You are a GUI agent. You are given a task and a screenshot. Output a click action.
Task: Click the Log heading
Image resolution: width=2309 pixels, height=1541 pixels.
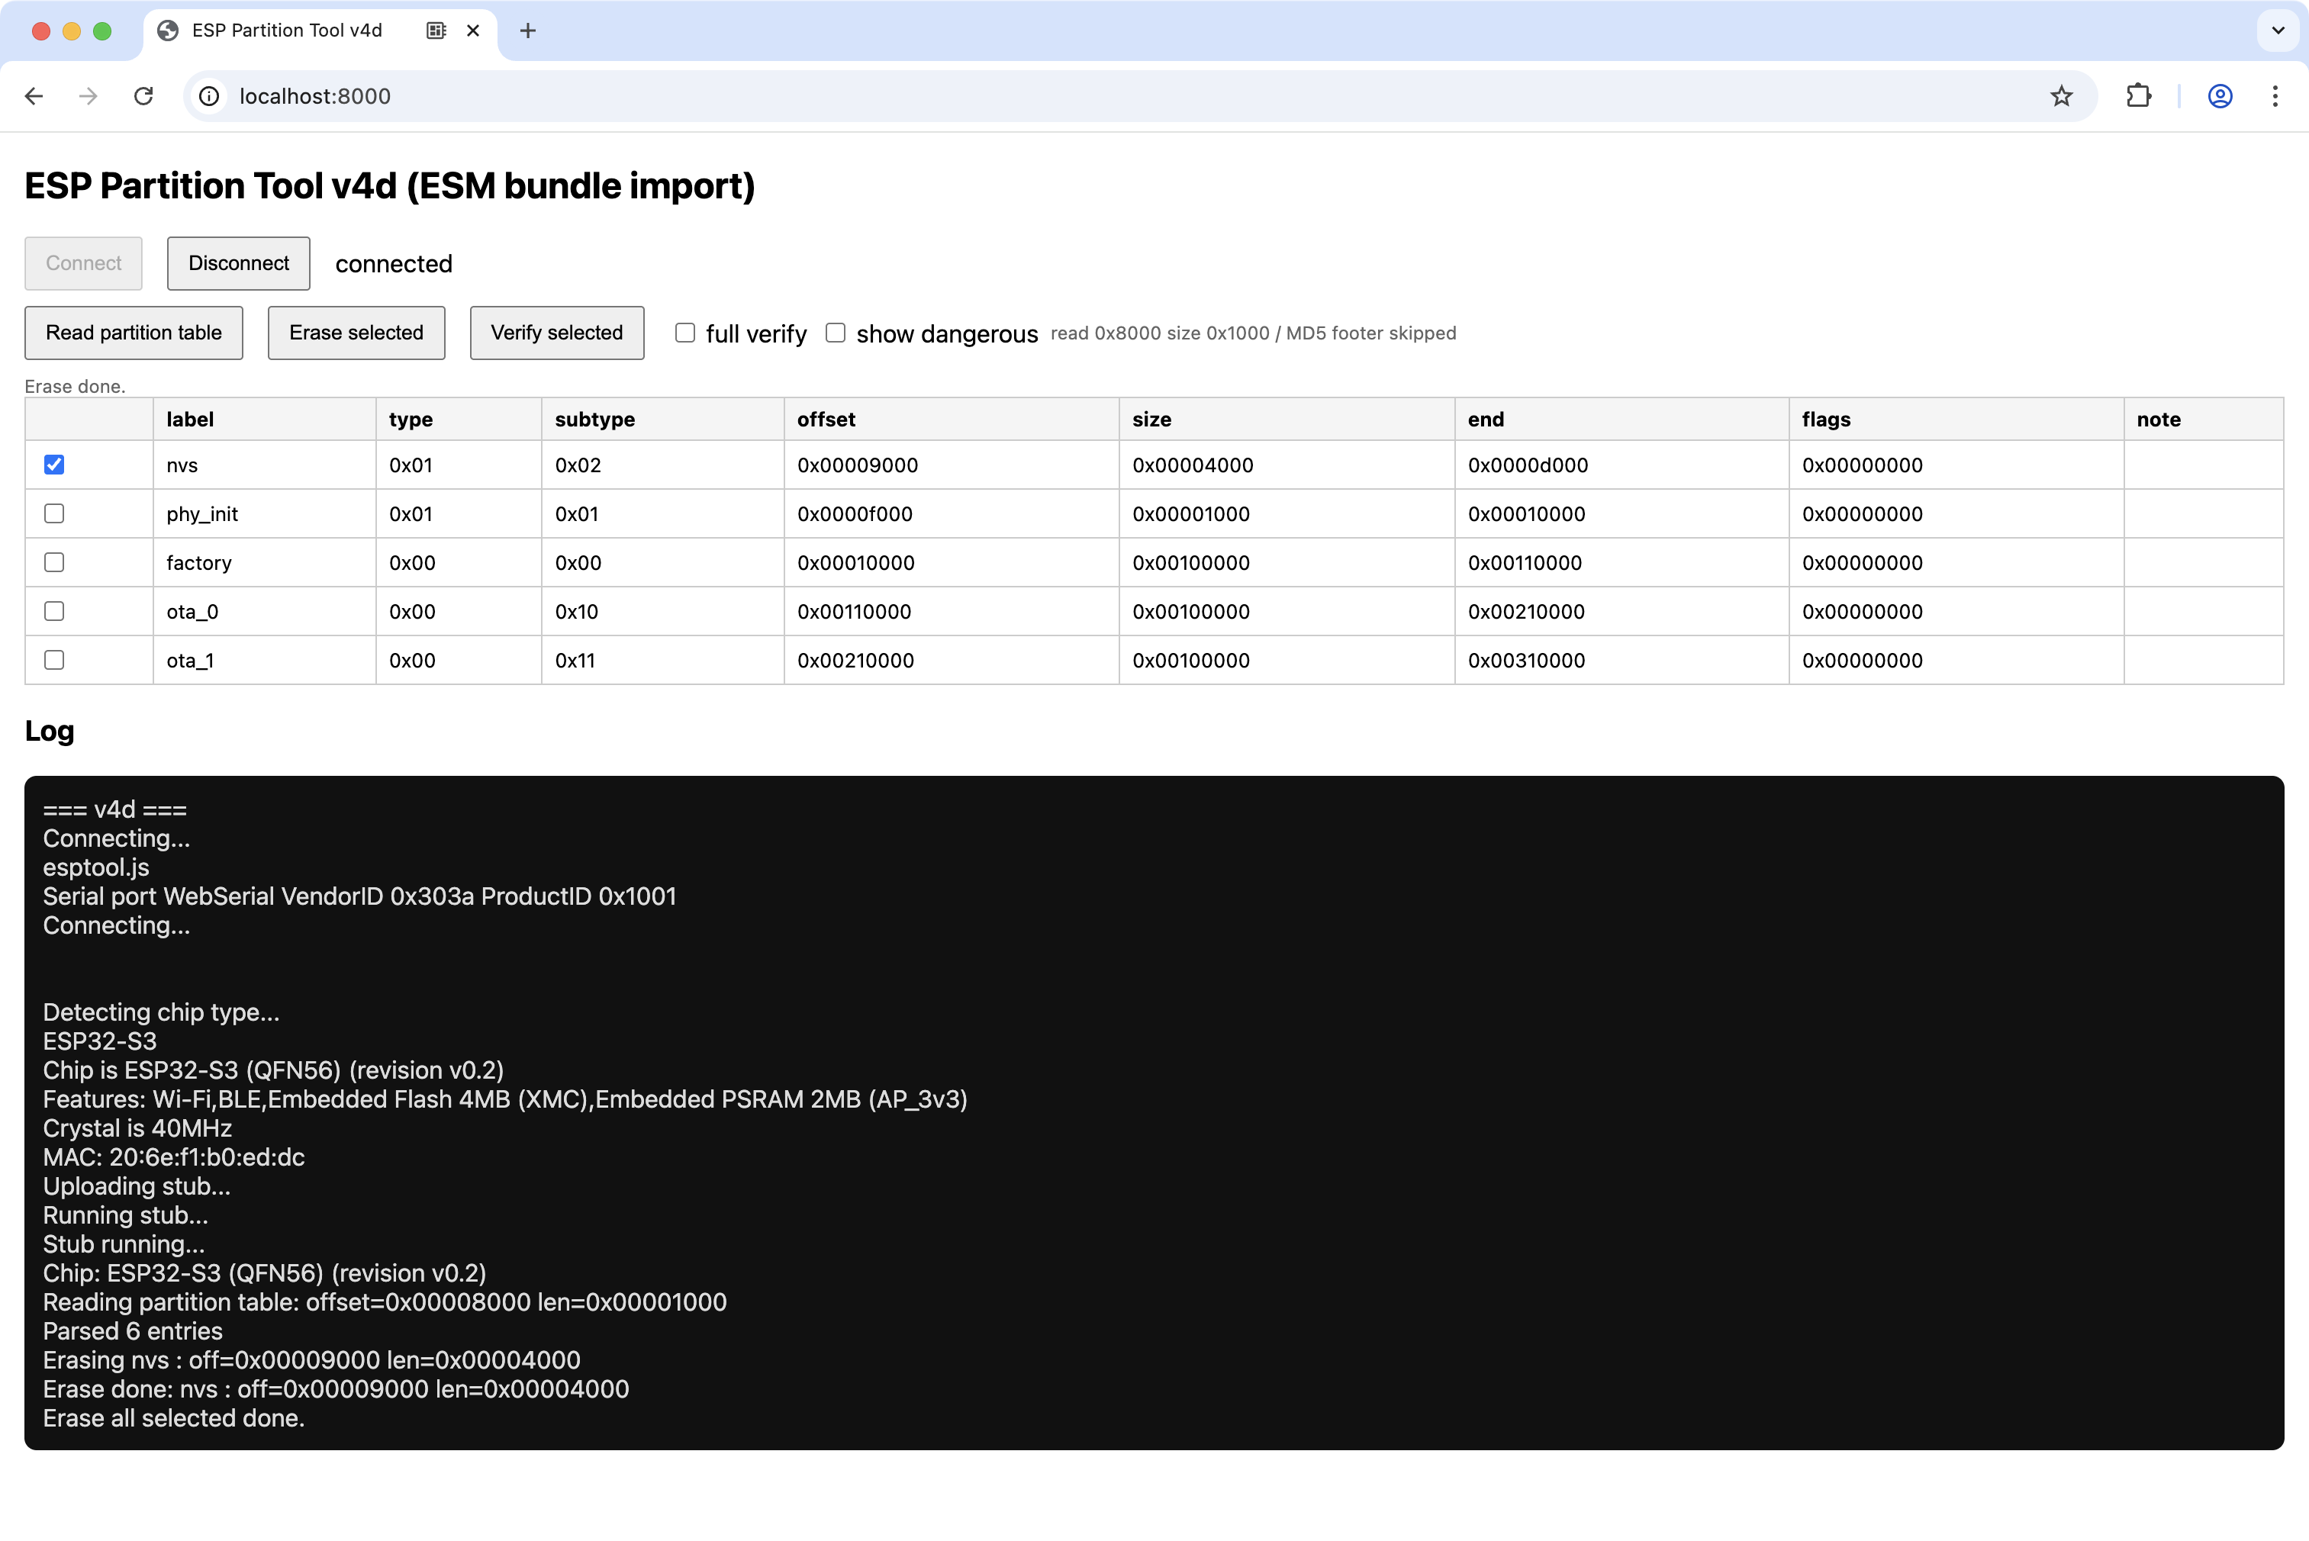49,731
